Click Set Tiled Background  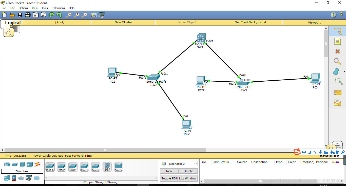tap(251, 22)
